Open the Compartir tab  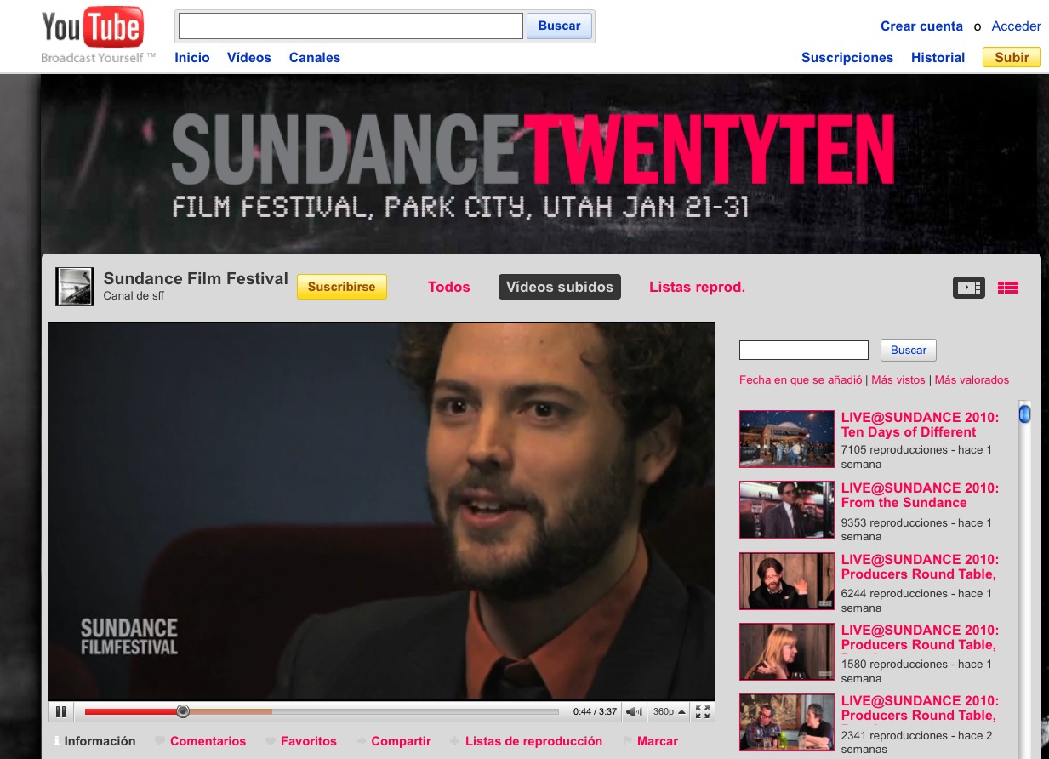[x=394, y=741]
